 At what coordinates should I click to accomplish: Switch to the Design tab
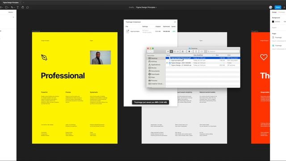(274, 12)
